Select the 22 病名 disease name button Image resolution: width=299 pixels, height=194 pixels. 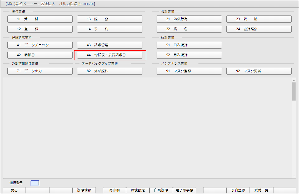coord(189,29)
